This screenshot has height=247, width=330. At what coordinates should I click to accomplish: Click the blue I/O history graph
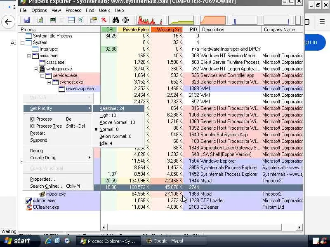(245, 20)
